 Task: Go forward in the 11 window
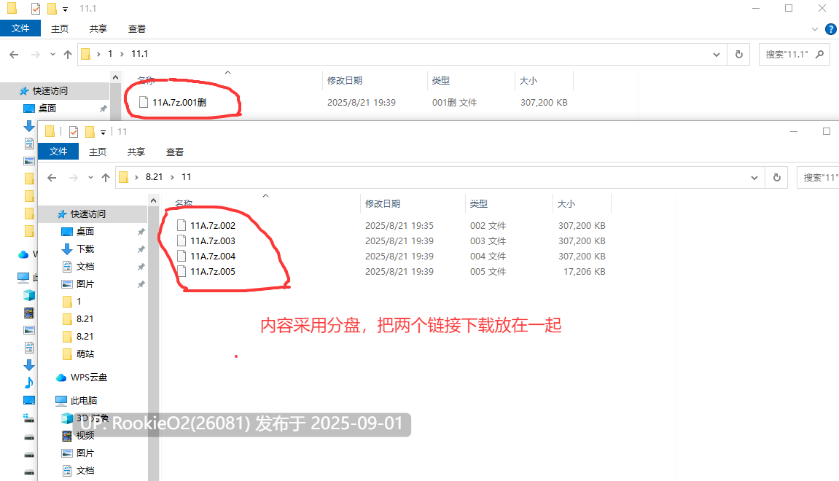[x=74, y=177]
